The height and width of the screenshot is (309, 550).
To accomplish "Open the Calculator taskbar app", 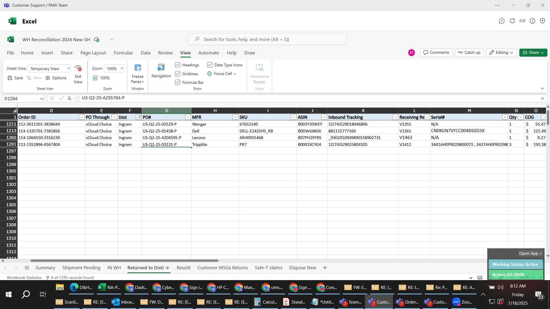I will click(266, 302).
